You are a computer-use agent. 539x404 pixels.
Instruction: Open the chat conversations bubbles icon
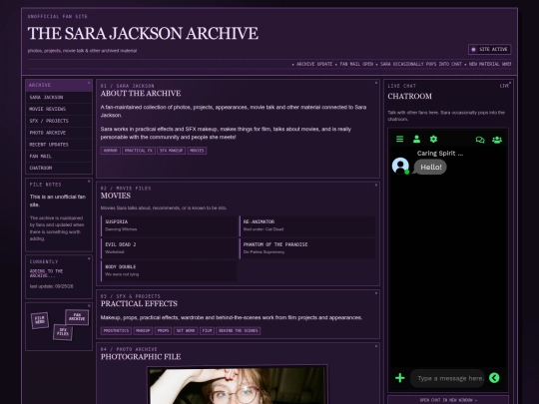(x=480, y=140)
